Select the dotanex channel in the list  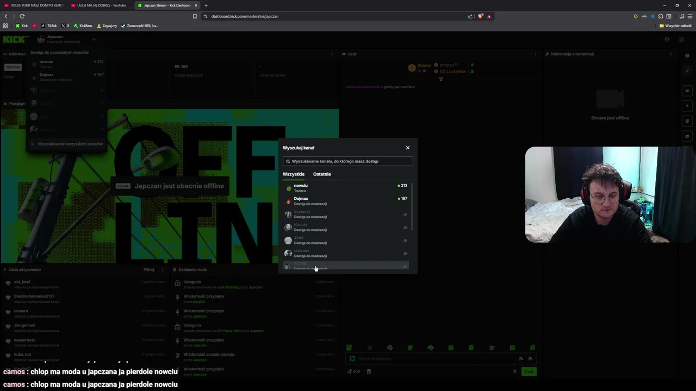click(346, 253)
